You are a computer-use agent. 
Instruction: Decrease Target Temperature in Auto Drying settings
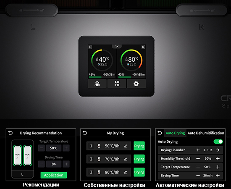pos(198,167)
